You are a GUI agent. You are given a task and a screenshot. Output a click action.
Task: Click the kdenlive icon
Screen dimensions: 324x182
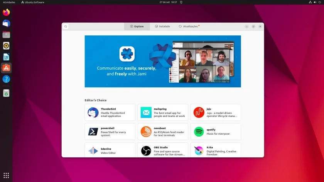point(93,151)
